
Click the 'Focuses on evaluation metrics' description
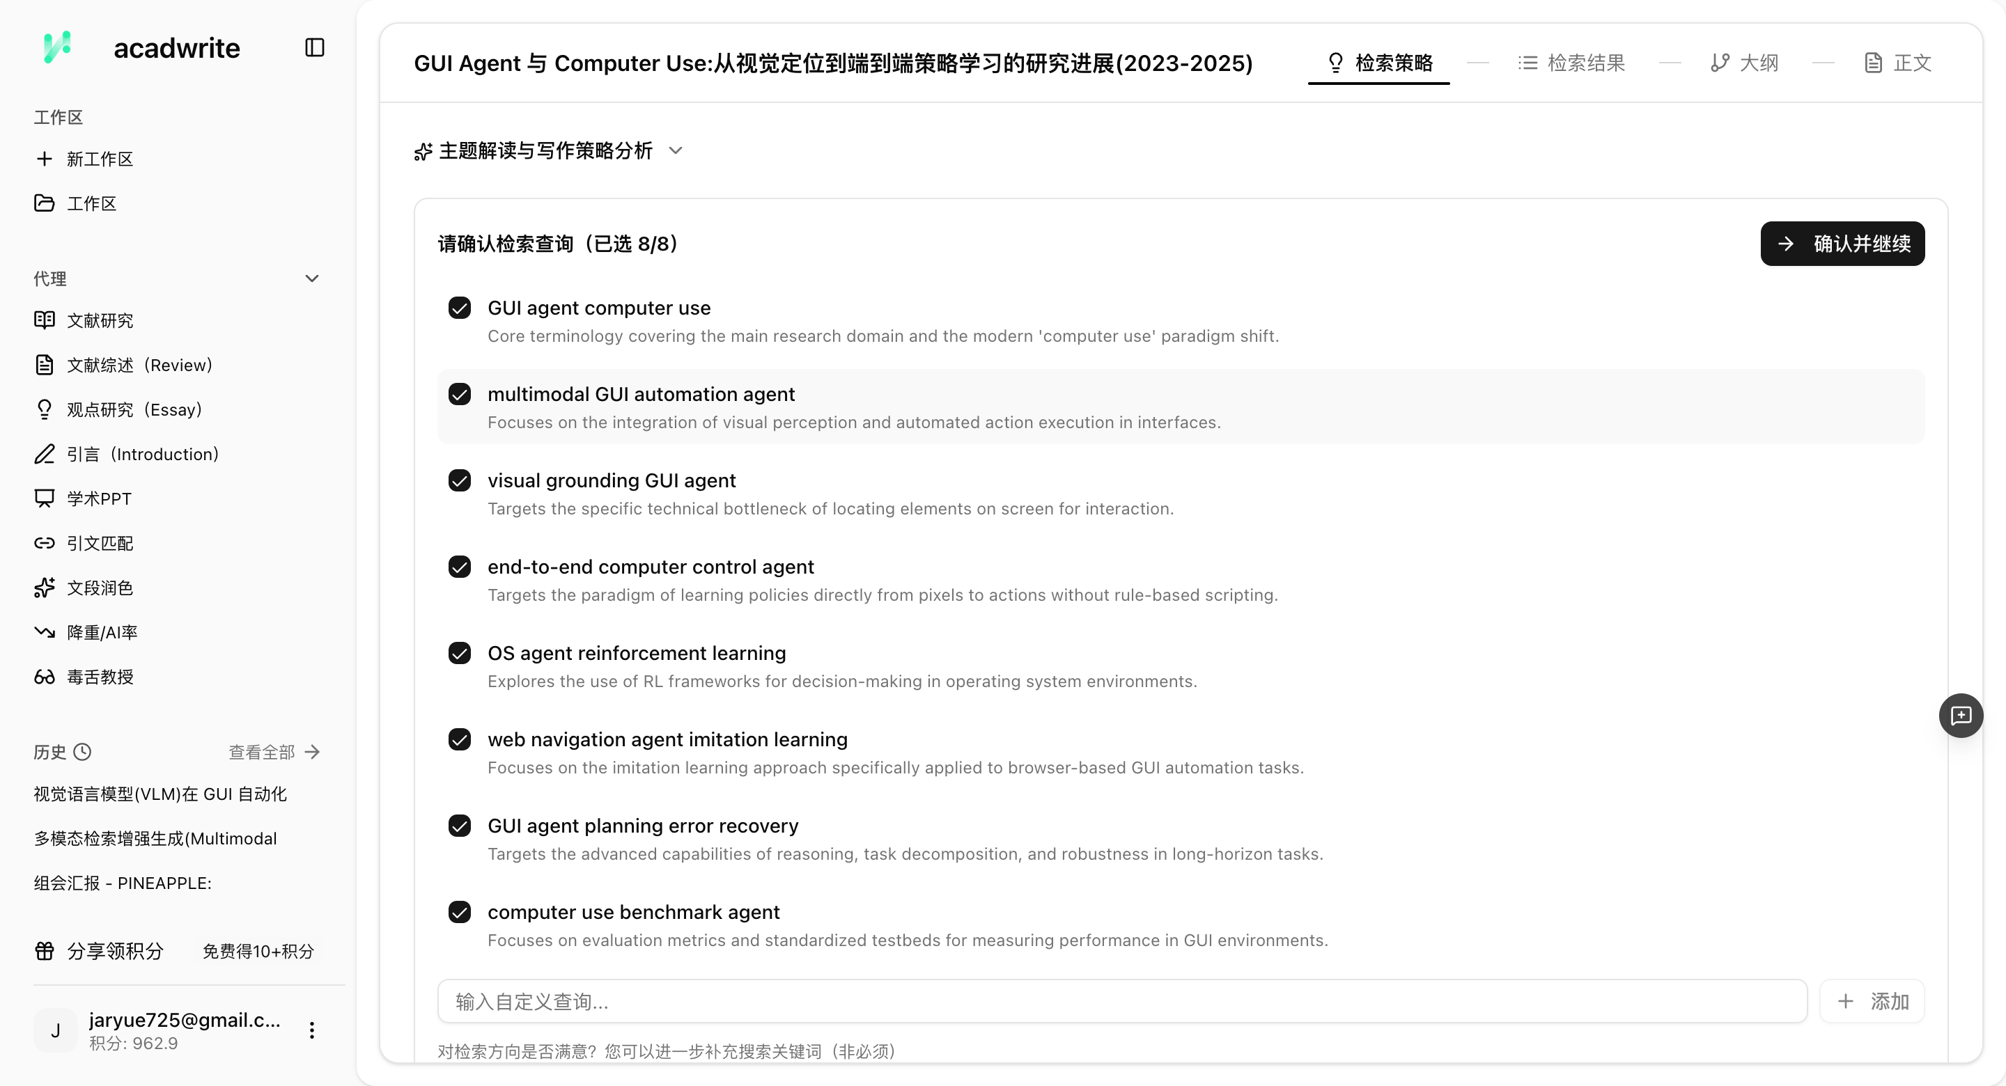[908, 941]
